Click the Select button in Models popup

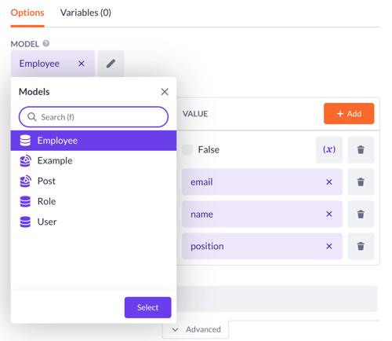point(148,307)
